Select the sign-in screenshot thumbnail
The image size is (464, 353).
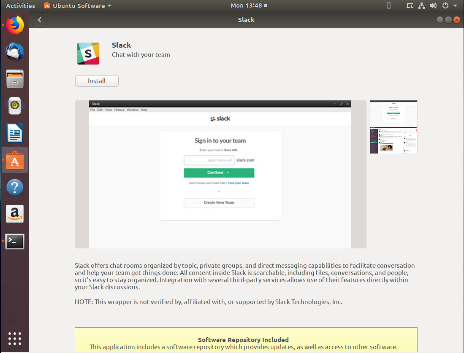[x=393, y=113]
